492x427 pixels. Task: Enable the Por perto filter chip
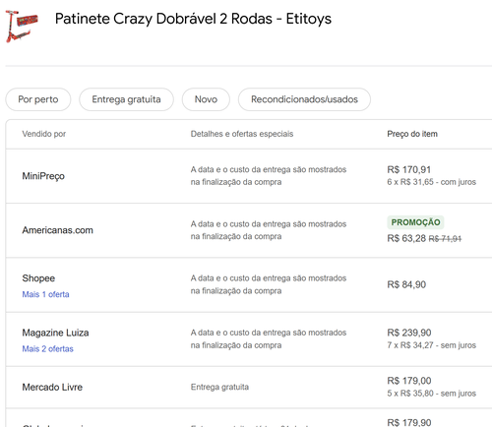coord(38,99)
